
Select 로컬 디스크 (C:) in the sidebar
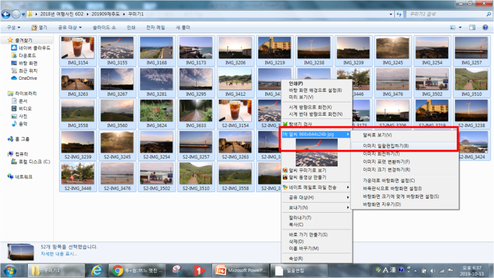pyautogui.click(x=31, y=162)
